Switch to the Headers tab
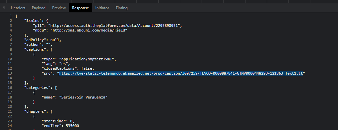This screenshot has height=130, width=338. (18, 8)
